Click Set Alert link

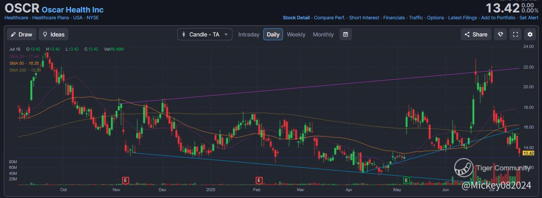point(529,18)
